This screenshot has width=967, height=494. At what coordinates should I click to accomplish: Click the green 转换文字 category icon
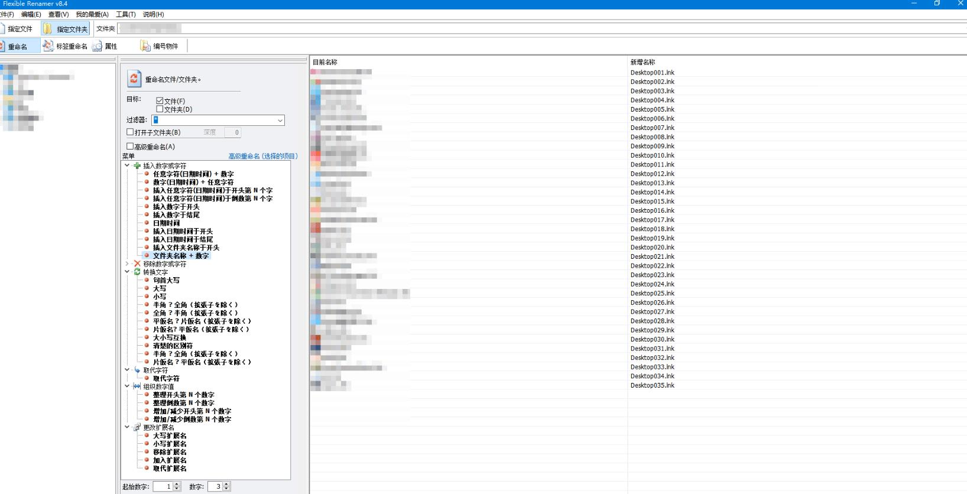tap(137, 272)
